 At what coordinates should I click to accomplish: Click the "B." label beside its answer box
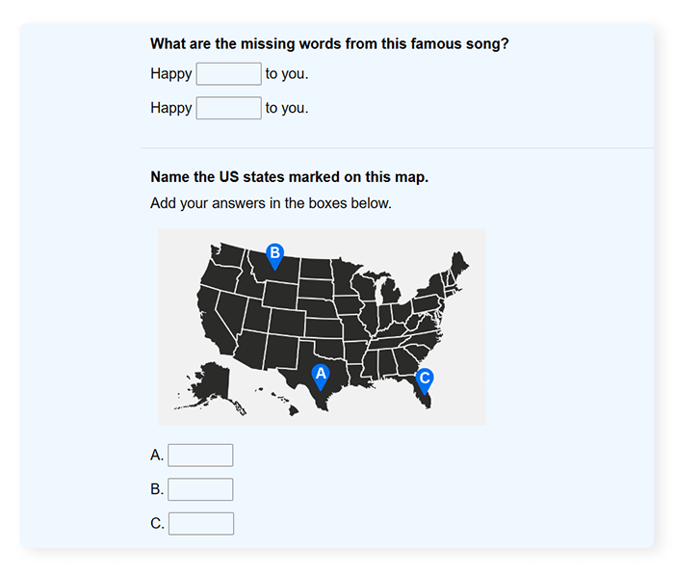coord(157,489)
